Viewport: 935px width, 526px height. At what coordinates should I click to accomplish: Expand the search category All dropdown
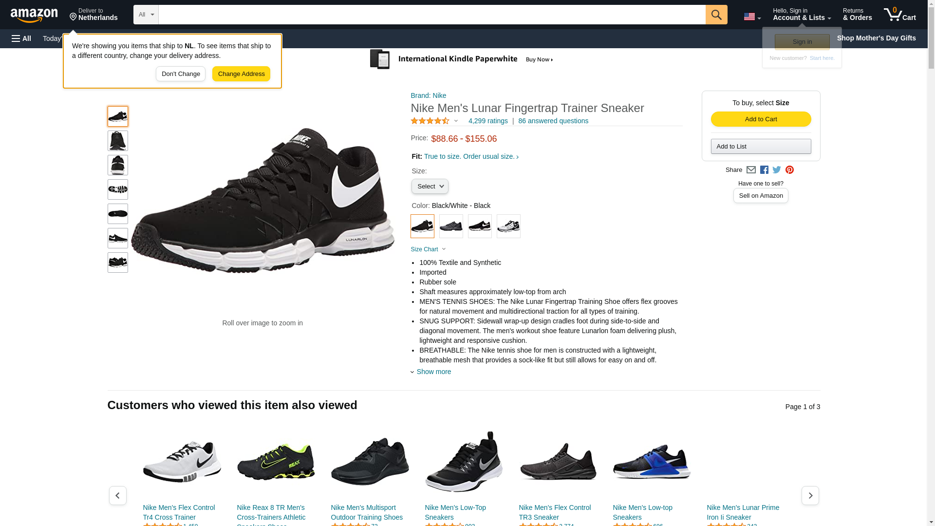coord(146,15)
